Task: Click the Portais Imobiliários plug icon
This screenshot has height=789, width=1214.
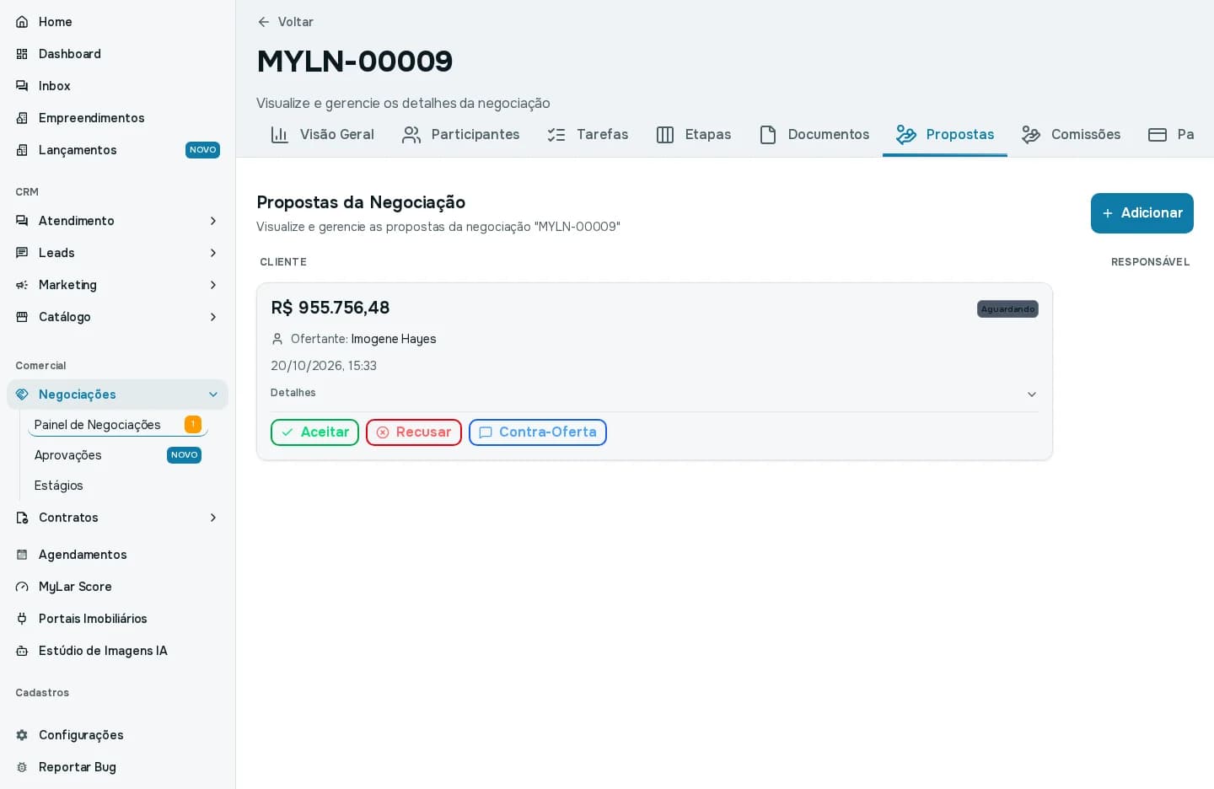Action: pyautogui.click(x=22, y=619)
